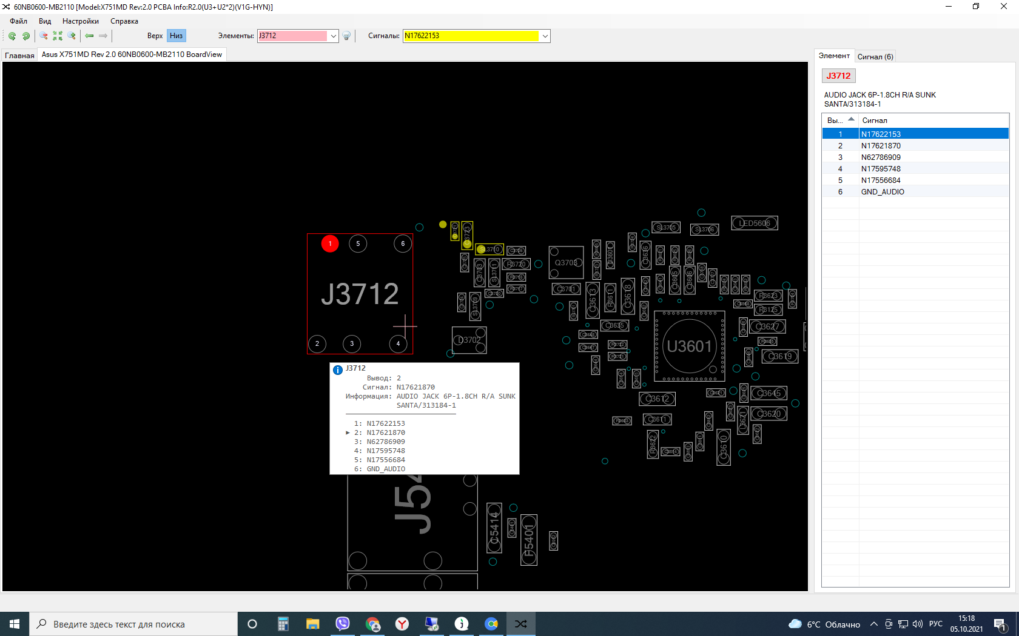
Task: Edit the J3712 element field
Action: (x=292, y=36)
